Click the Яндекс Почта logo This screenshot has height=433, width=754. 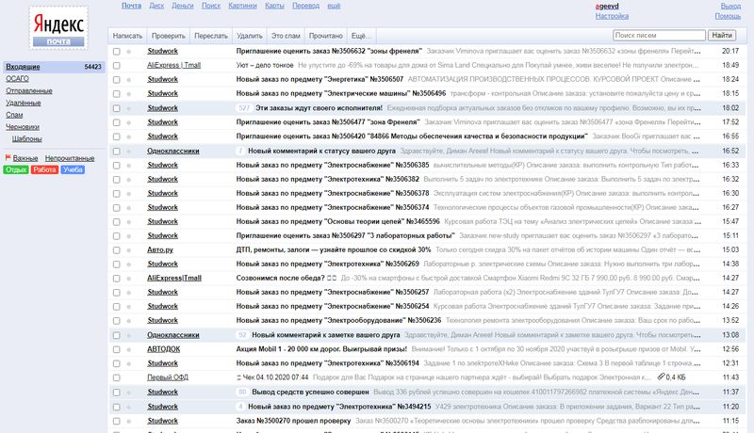tap(55, 27)
